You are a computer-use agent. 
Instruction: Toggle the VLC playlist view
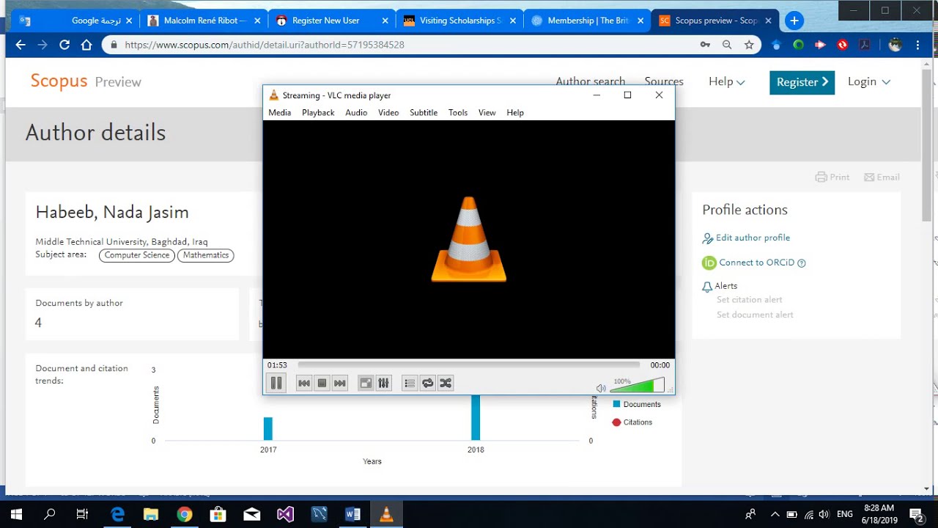(x=410, y=383)
